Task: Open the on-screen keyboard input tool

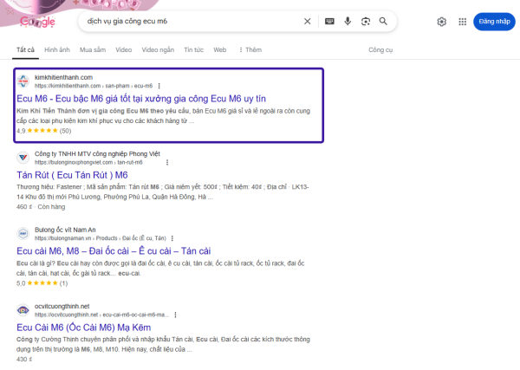Action: click(329, 22)
